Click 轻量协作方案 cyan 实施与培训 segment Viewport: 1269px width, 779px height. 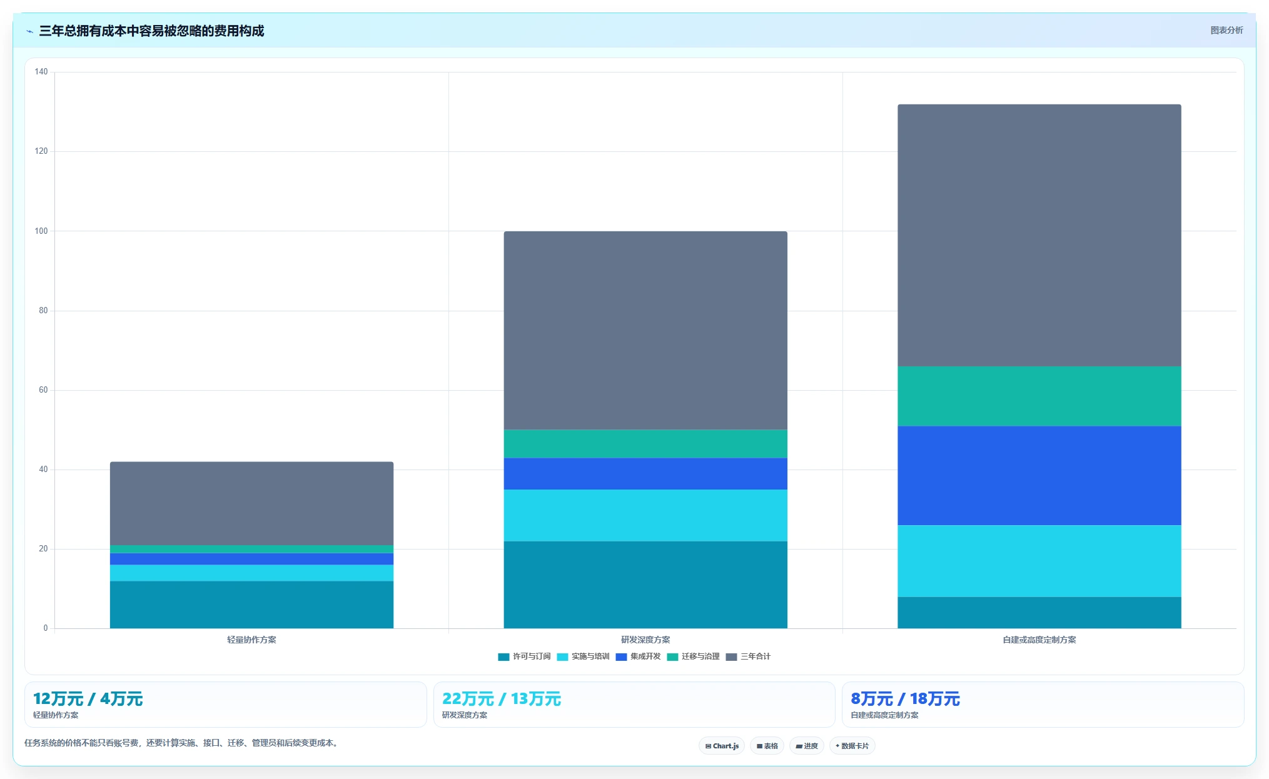(251, 573)
